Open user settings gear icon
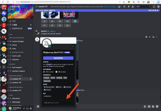Image resolution: width=161 pixels, height=111 pixels. tap(31, 108)
